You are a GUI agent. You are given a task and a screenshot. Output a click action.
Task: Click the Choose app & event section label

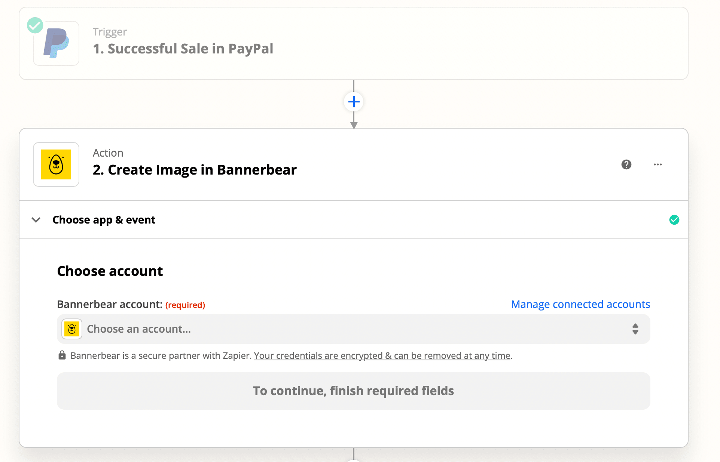[x=104, y=220]
